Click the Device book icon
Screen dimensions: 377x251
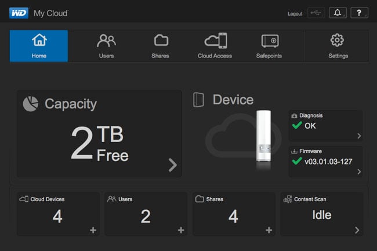click(198, 100)
